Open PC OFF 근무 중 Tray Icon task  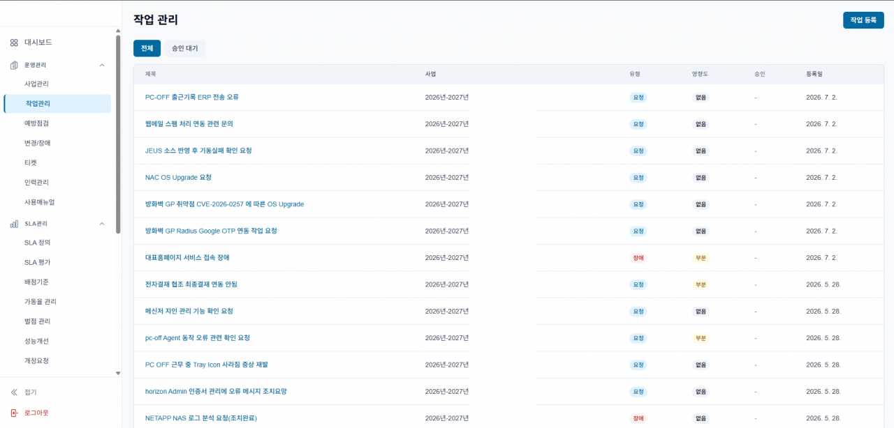207,365
